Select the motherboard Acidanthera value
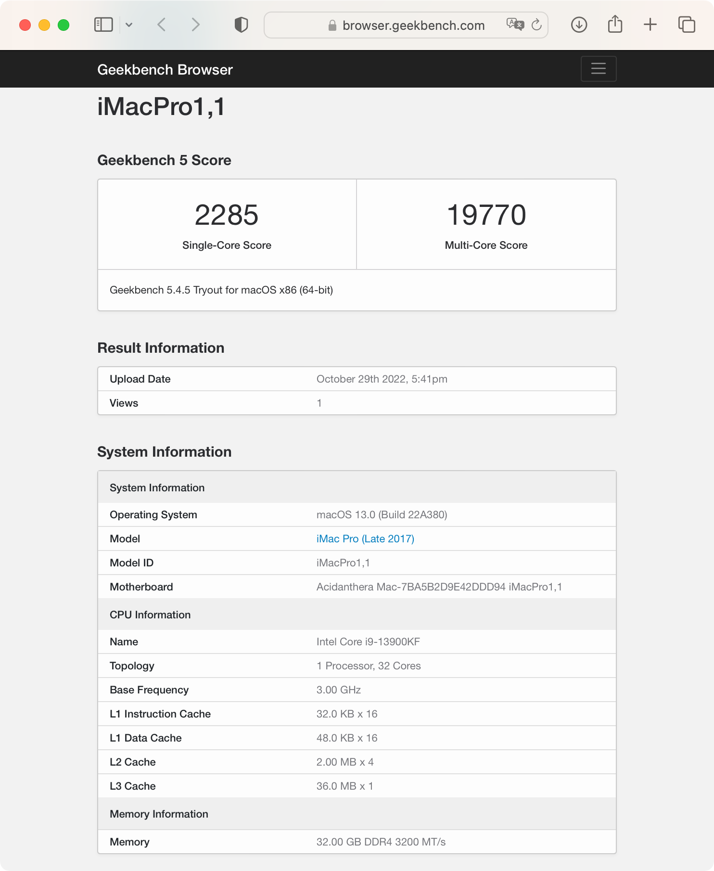The image size is (714, 871). pos(439,587)
